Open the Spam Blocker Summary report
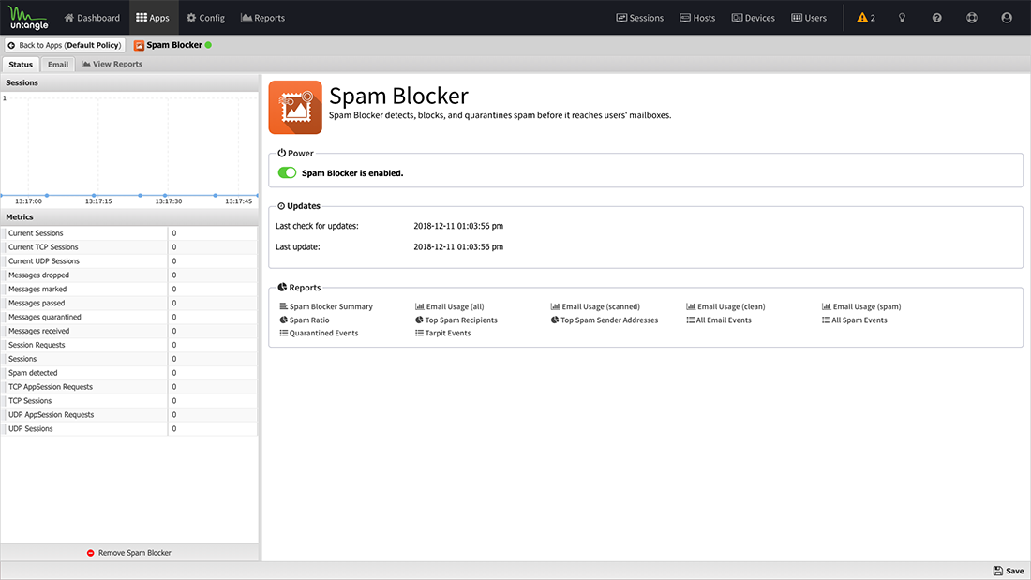 tap(326, 306)
